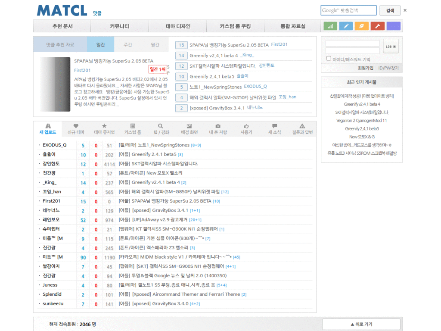Click the 위로 가기 button
The height and width of the screenshot is (331, 441).
click(361, 324)
